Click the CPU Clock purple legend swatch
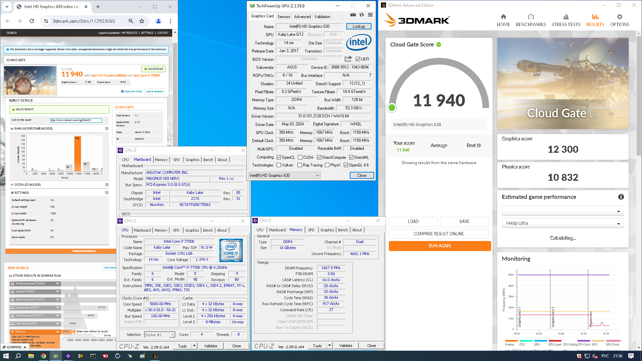Viewport: 642px width, 361px height. pos(584,341)
